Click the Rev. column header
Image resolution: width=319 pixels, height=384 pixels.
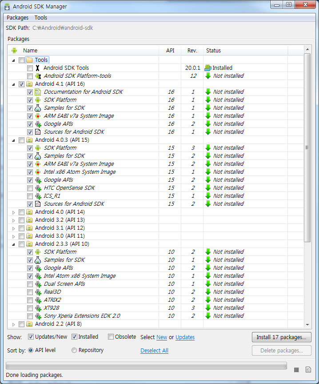pyautogui.click(x=192, y=51)
